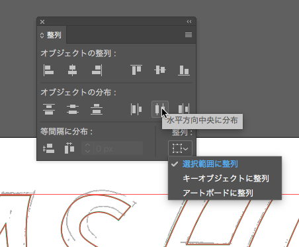Screen dimensions: 299x247
Task: Click vertical distribute spacing icon
Action: [x=49, y=148]
